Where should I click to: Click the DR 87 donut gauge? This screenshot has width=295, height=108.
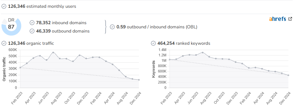(11, 27)
